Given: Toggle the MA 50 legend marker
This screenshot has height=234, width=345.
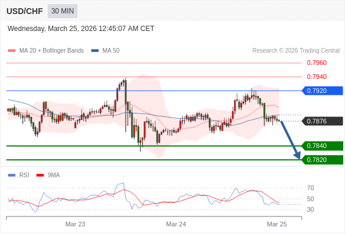Looking at the screenshot, I should pos(95,51).
